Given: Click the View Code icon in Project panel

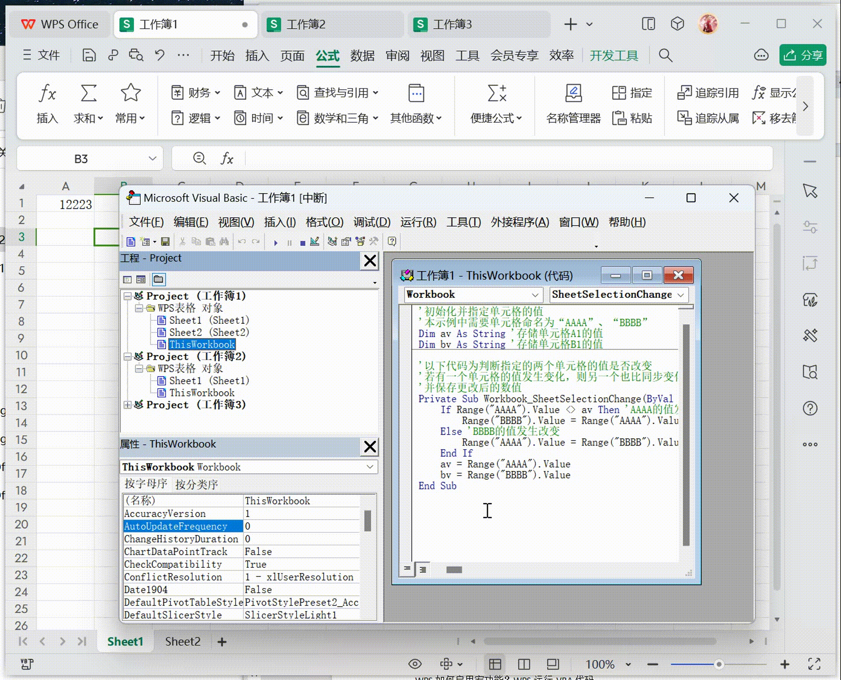Looking at the screenshot, I should tap(127, 279).
